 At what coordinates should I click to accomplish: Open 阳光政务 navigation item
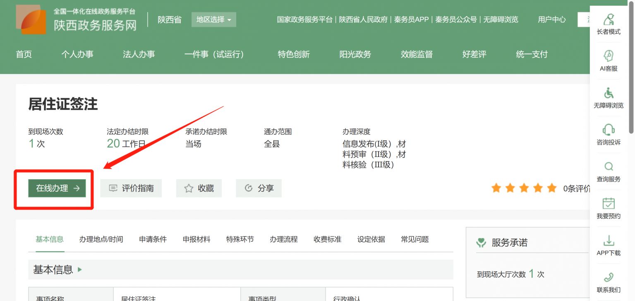[x=355, y=54]
